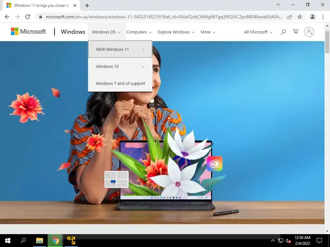Click the taskbar search icon

pyautogui.click(x=23, y=241)
